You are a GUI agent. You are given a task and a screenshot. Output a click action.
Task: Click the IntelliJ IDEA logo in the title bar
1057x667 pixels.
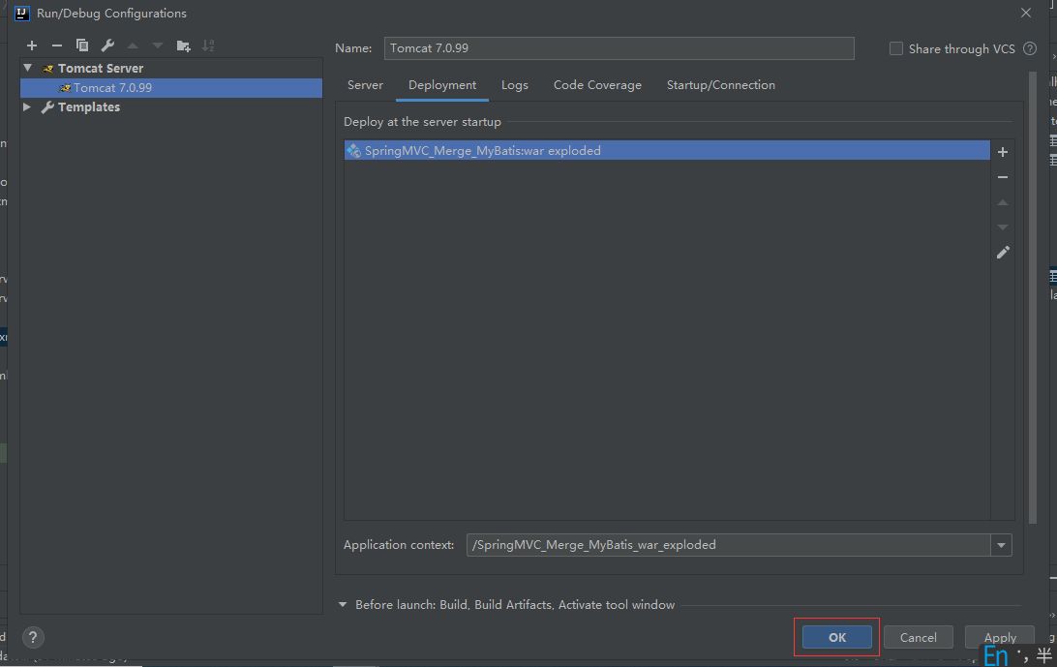point(21,13)
